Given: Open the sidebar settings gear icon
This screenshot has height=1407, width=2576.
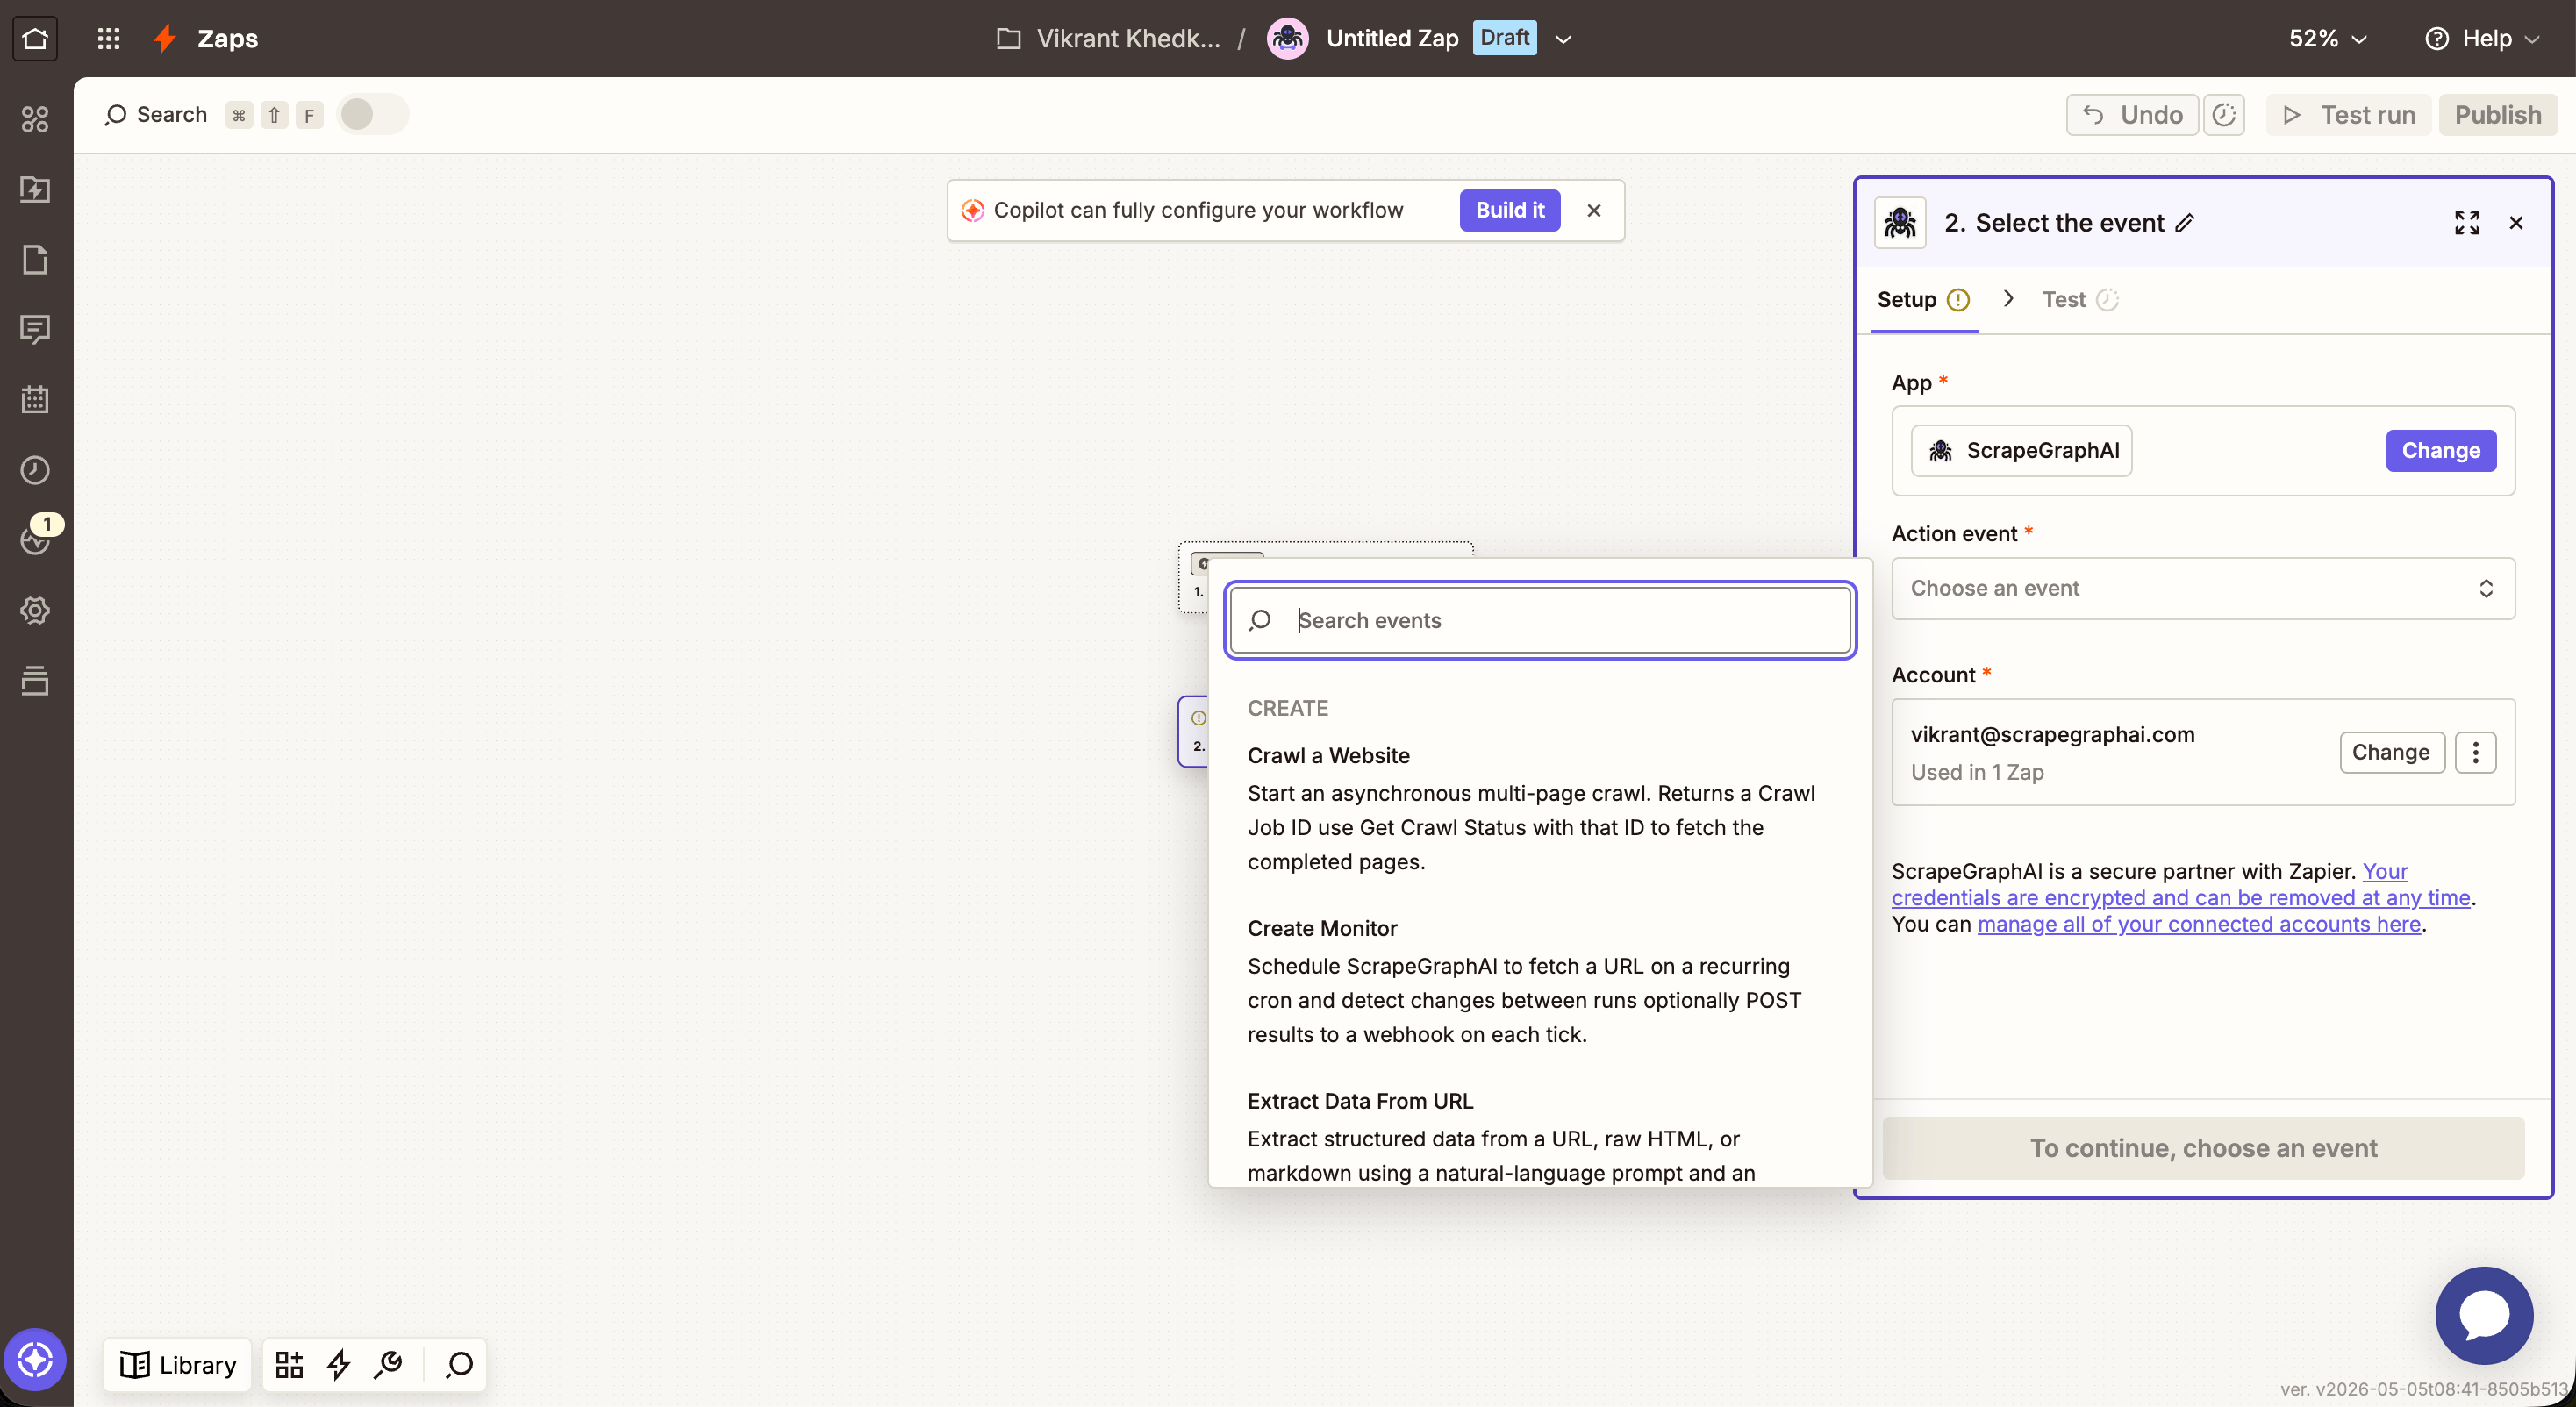Looking at the screenshot, I should (35, 610).
